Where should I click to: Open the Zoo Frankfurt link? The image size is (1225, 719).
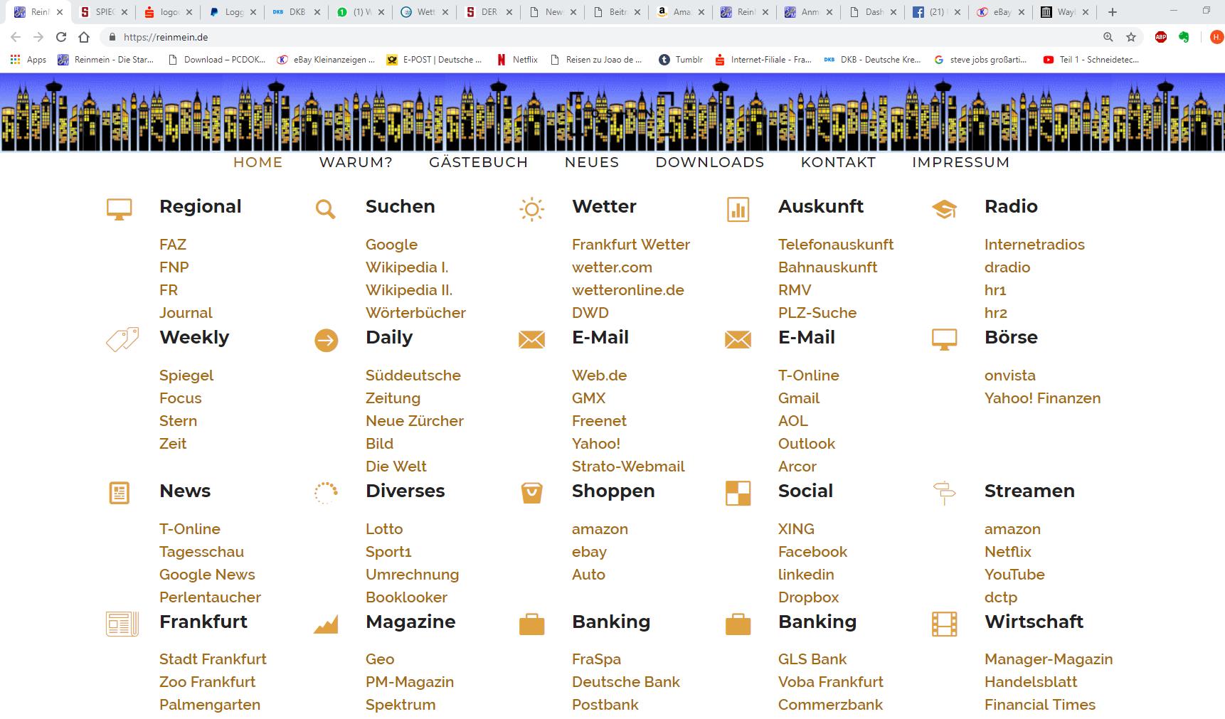207,682
